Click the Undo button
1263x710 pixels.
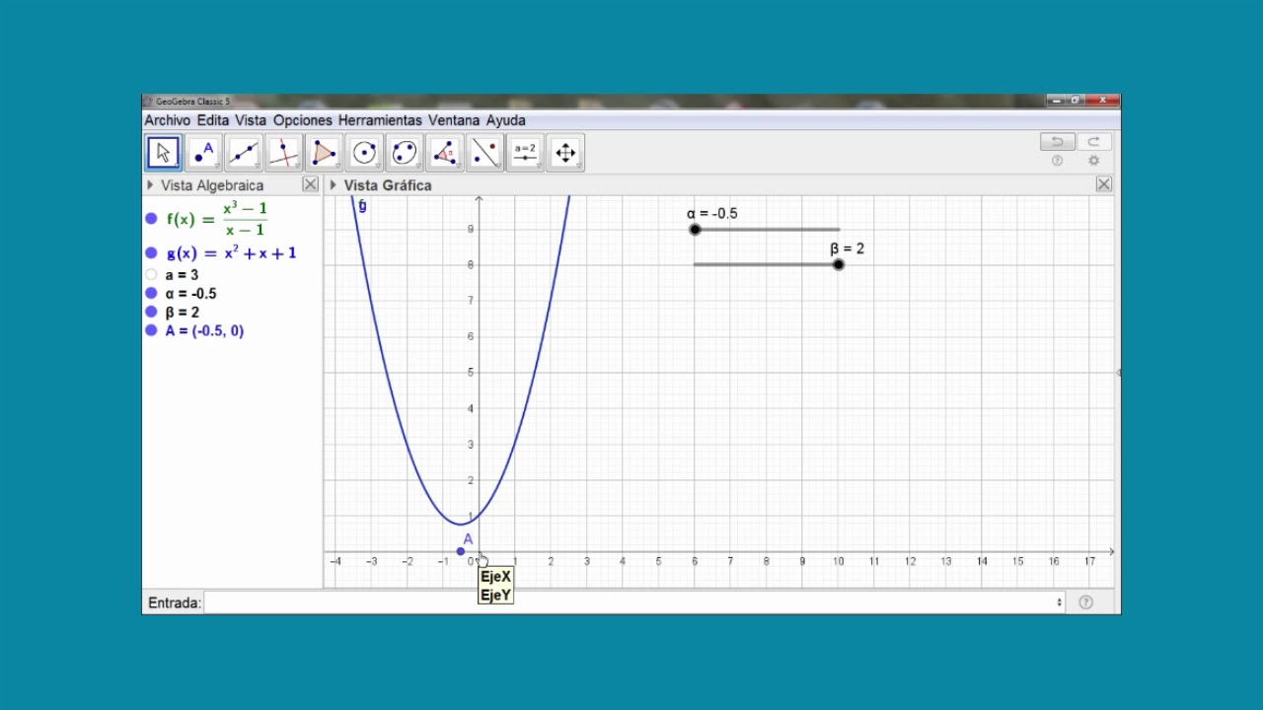click(x=1058, y=142)
